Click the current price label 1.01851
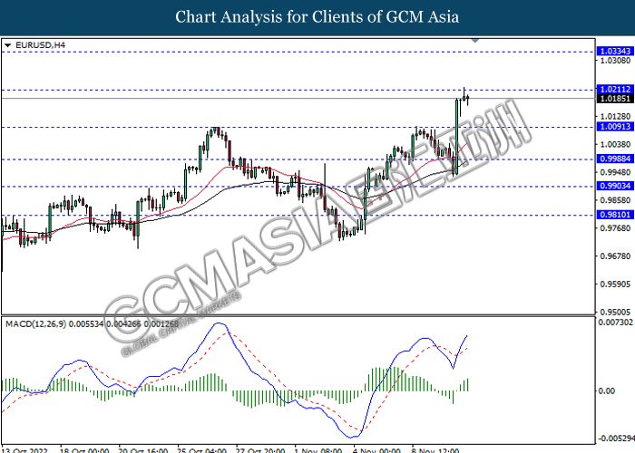The height and width of the screenshot is (453, 635). coord(615,99)
